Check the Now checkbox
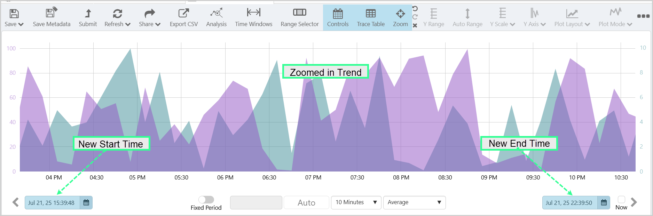This screenshot has width=653, height=216. pos(621,199)
